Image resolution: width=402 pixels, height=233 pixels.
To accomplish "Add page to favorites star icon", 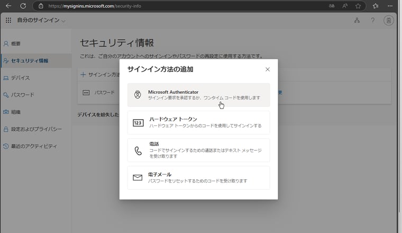I will [358, 6].
